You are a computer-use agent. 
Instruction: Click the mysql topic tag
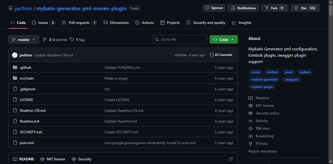point(256,72)
